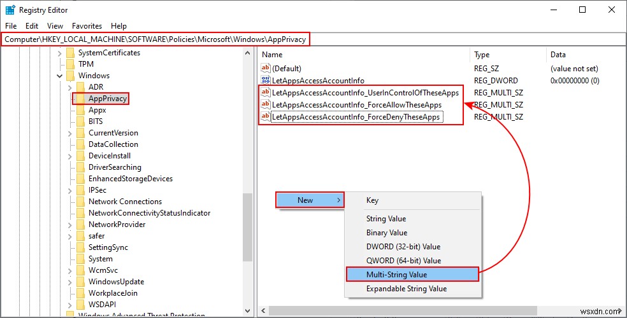Click the REG_DWORD type cell
This screenshot has height=318, width=627.
pos(496,81)
